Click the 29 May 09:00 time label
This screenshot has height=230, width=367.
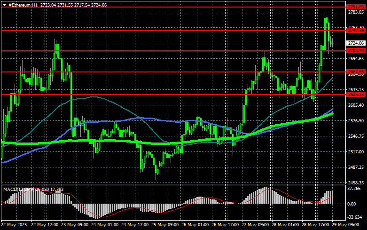[345, 225]
